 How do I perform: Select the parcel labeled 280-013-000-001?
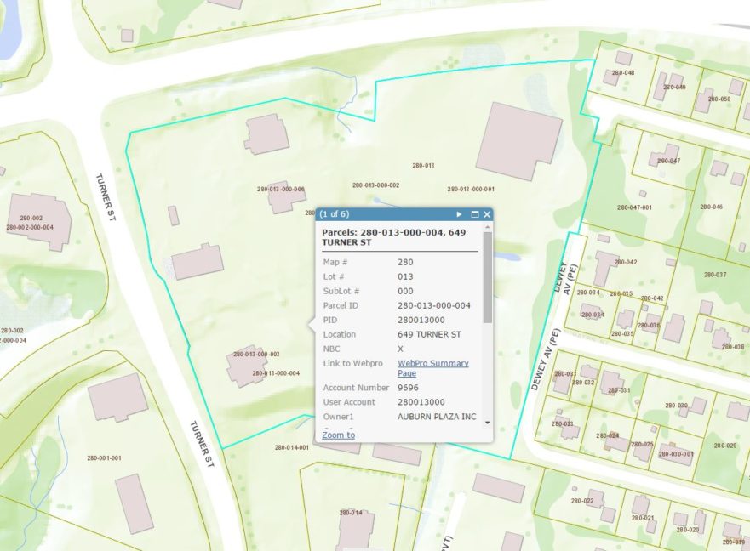pos(471,189)
